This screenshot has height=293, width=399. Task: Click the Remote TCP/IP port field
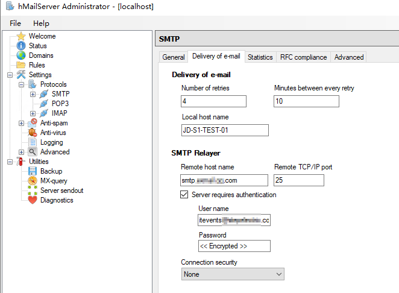(x=299, y=180)
